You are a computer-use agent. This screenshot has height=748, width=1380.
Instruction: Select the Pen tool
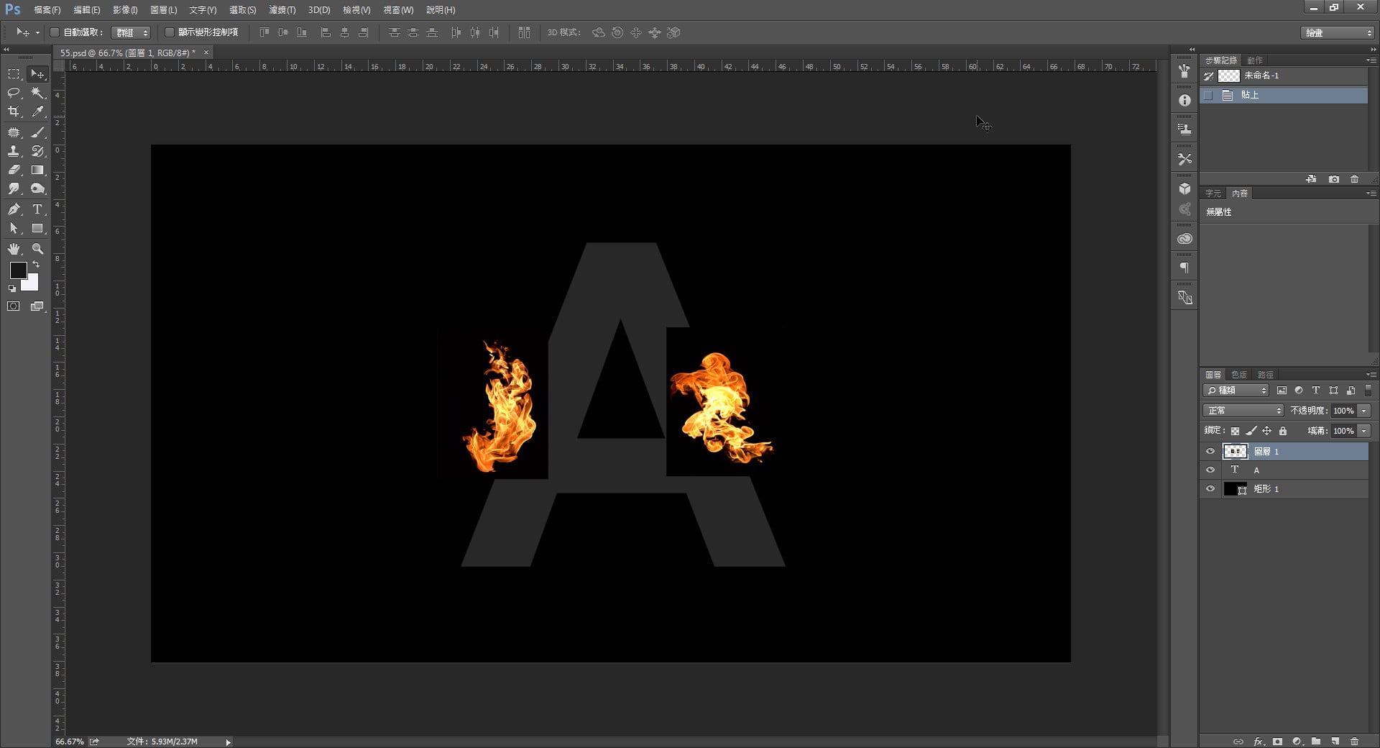click(14, 209)
